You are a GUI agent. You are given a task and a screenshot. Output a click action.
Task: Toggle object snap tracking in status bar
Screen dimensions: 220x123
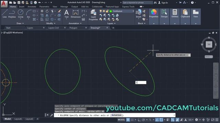pyautogui.click(x=157, y=120)
